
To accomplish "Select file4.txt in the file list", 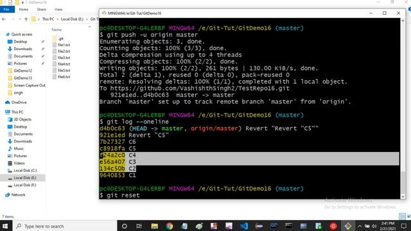I will coord(62,64).
